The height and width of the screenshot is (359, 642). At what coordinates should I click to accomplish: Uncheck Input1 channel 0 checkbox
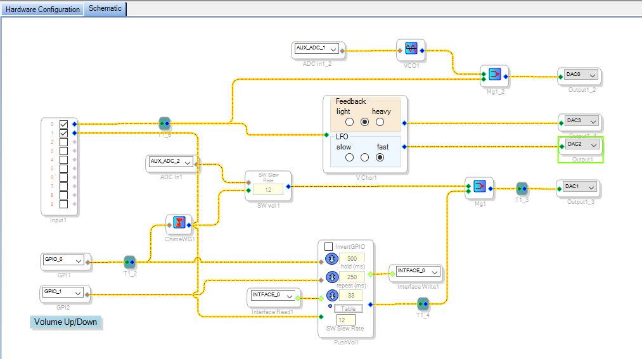coord(63,124)
